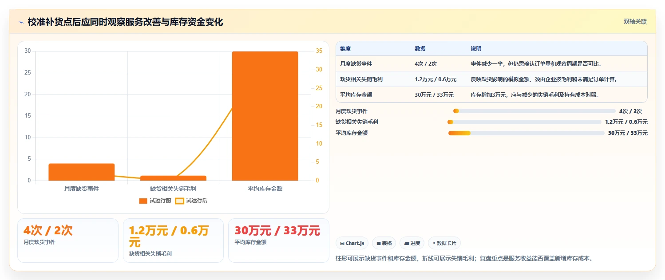Click 月度缺货事件 x-axis label in chart

tap(82, 189)
